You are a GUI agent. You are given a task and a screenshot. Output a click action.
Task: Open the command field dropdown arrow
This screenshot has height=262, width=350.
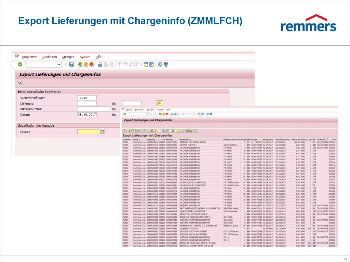pos(59,64)
